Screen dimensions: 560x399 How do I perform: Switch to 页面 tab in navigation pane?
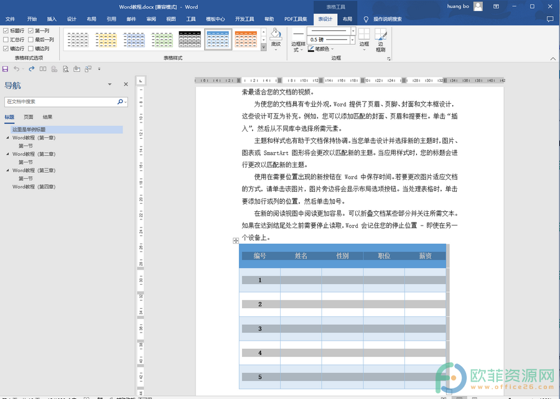[29, 117]
